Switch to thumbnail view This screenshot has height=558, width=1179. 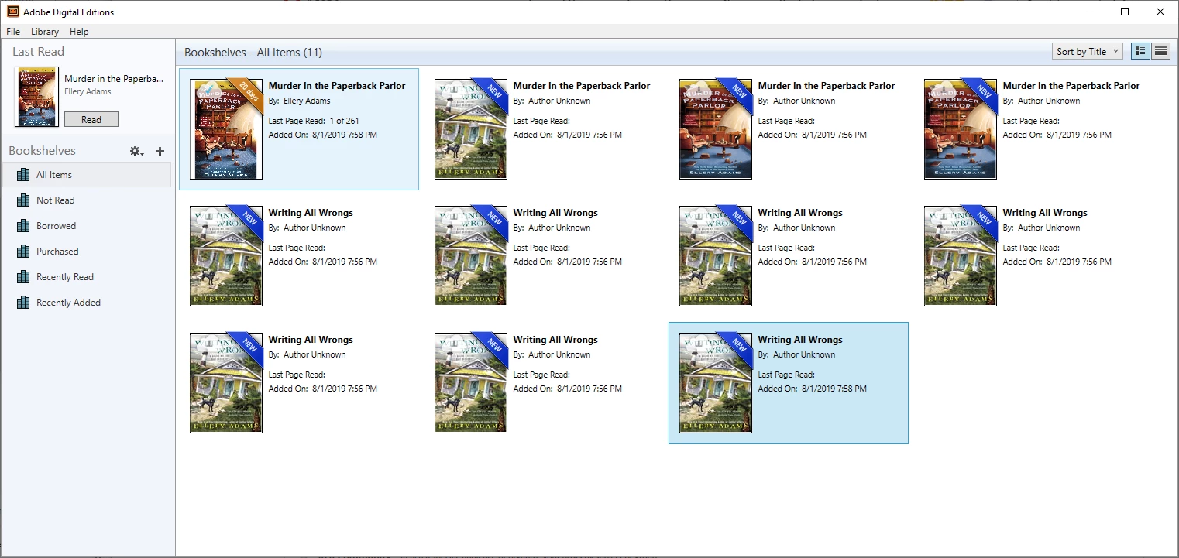[x=1140, y=52]
